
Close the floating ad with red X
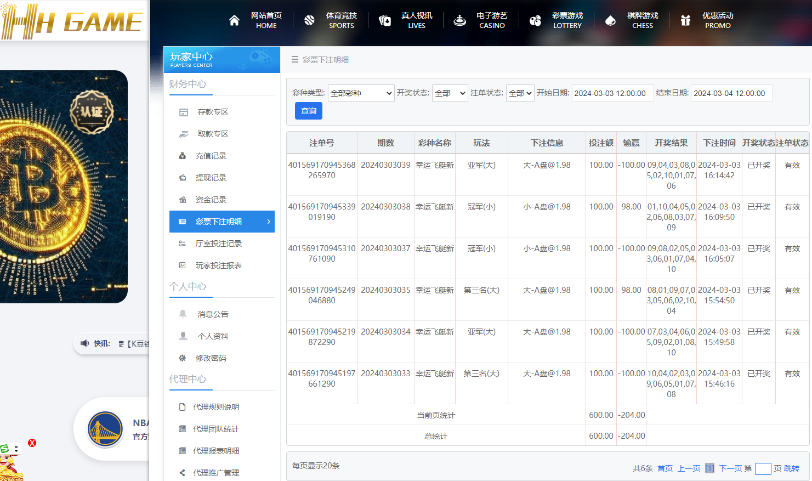[32, 443]
